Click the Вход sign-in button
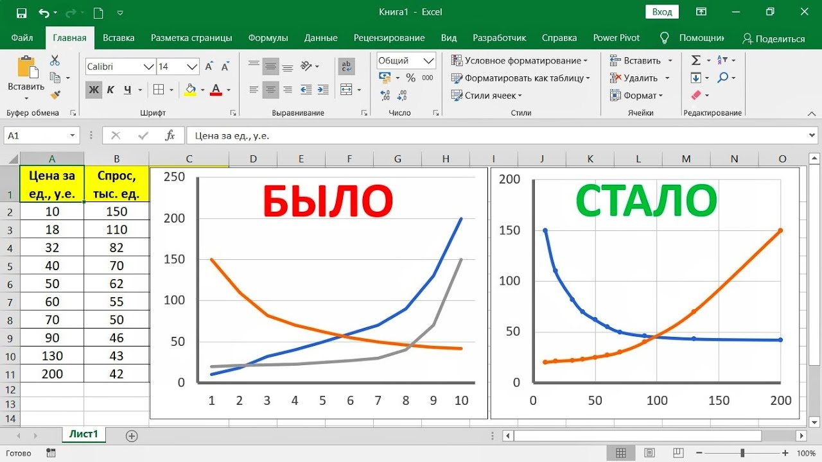Viewport: 822px width, 462px height. (x=662, y=12)
